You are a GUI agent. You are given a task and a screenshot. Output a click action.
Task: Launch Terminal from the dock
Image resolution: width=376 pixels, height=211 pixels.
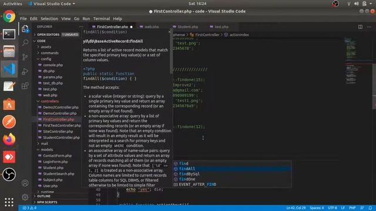(9, 34)
